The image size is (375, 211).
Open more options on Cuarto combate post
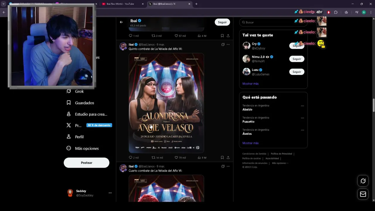228,166
